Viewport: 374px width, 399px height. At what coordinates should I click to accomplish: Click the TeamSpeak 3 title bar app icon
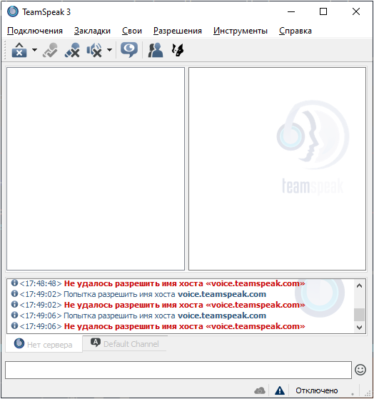tap(13, 11)
